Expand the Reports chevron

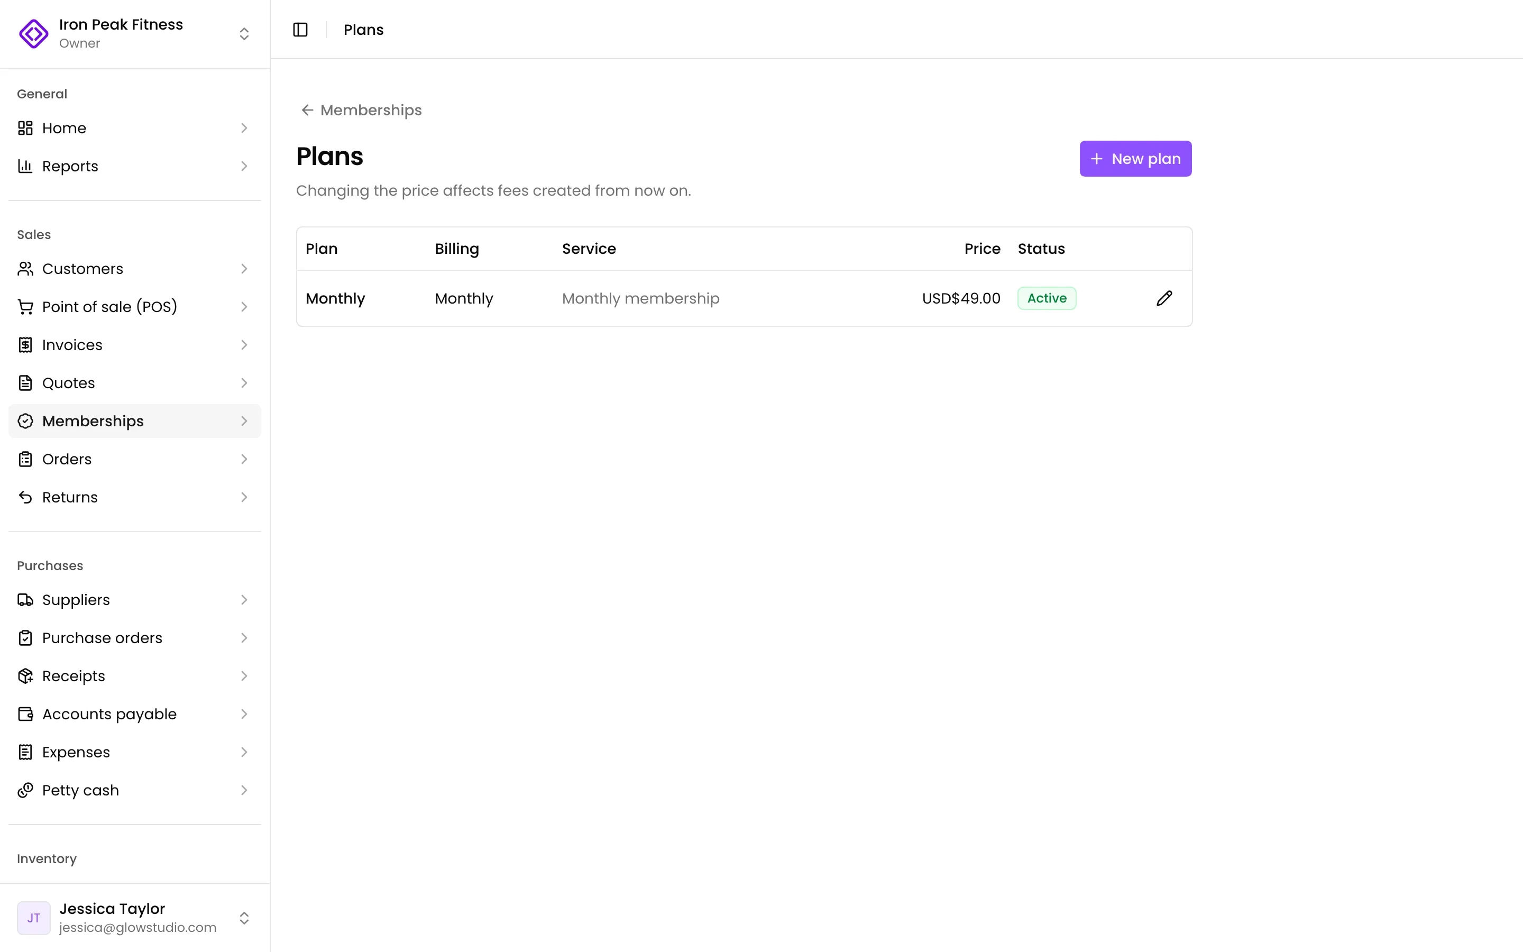point(244,166)
